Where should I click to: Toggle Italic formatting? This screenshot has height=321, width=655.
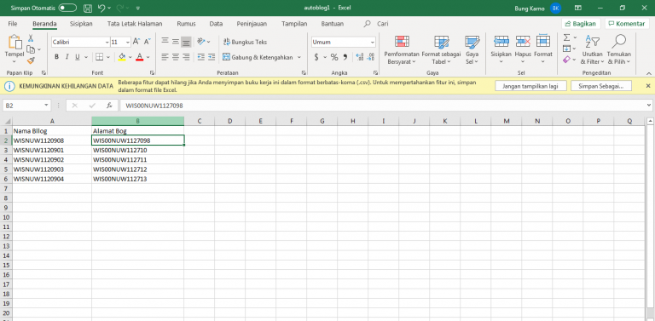[67, 57]
